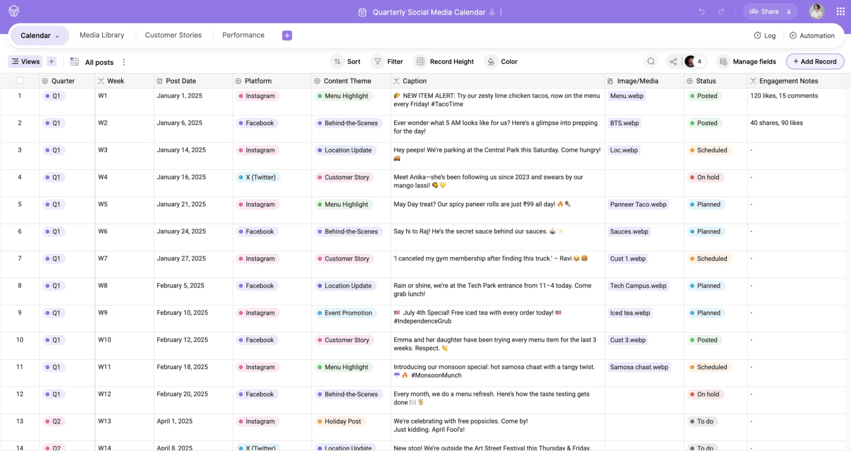The width and height of the screenshot is (851, 451).
Task: Open the apps grid icon
Action: 840,12
